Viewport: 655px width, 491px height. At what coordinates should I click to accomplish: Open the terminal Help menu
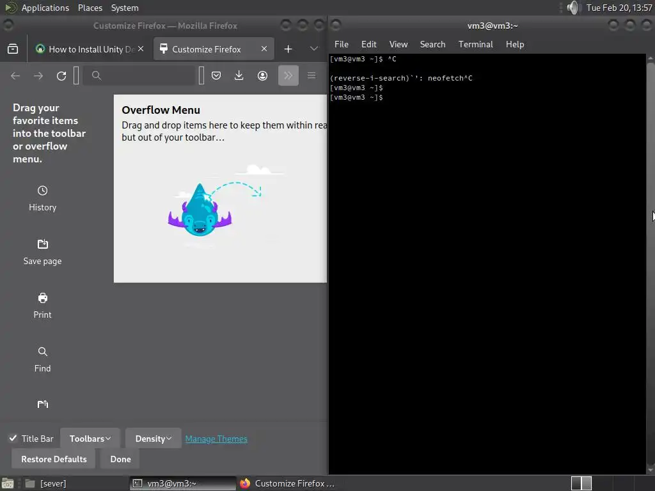pos(515,44)
